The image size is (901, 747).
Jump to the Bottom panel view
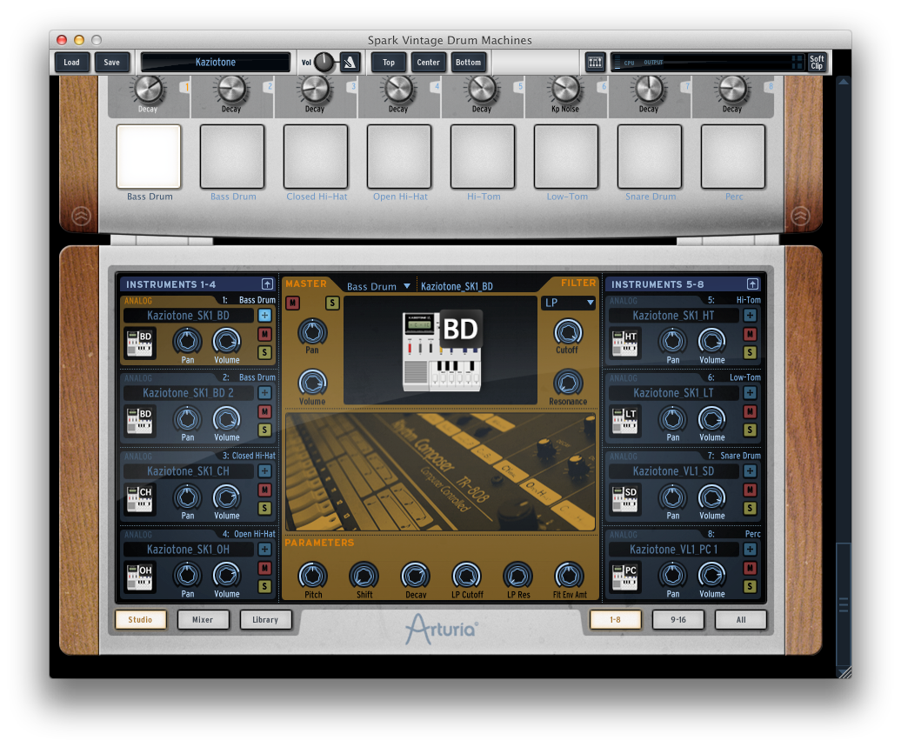pyautogui.click(x=468, y=62)
